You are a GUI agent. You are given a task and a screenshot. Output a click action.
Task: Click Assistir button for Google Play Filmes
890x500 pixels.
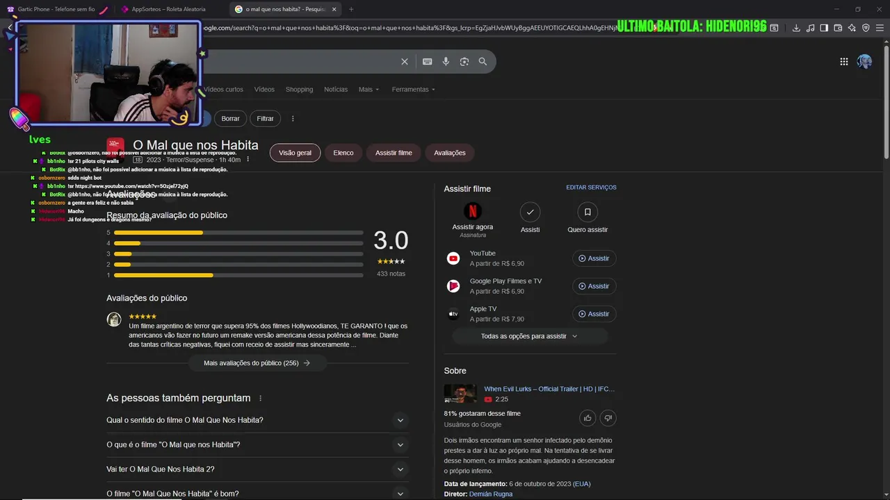(x=594, y=286)
